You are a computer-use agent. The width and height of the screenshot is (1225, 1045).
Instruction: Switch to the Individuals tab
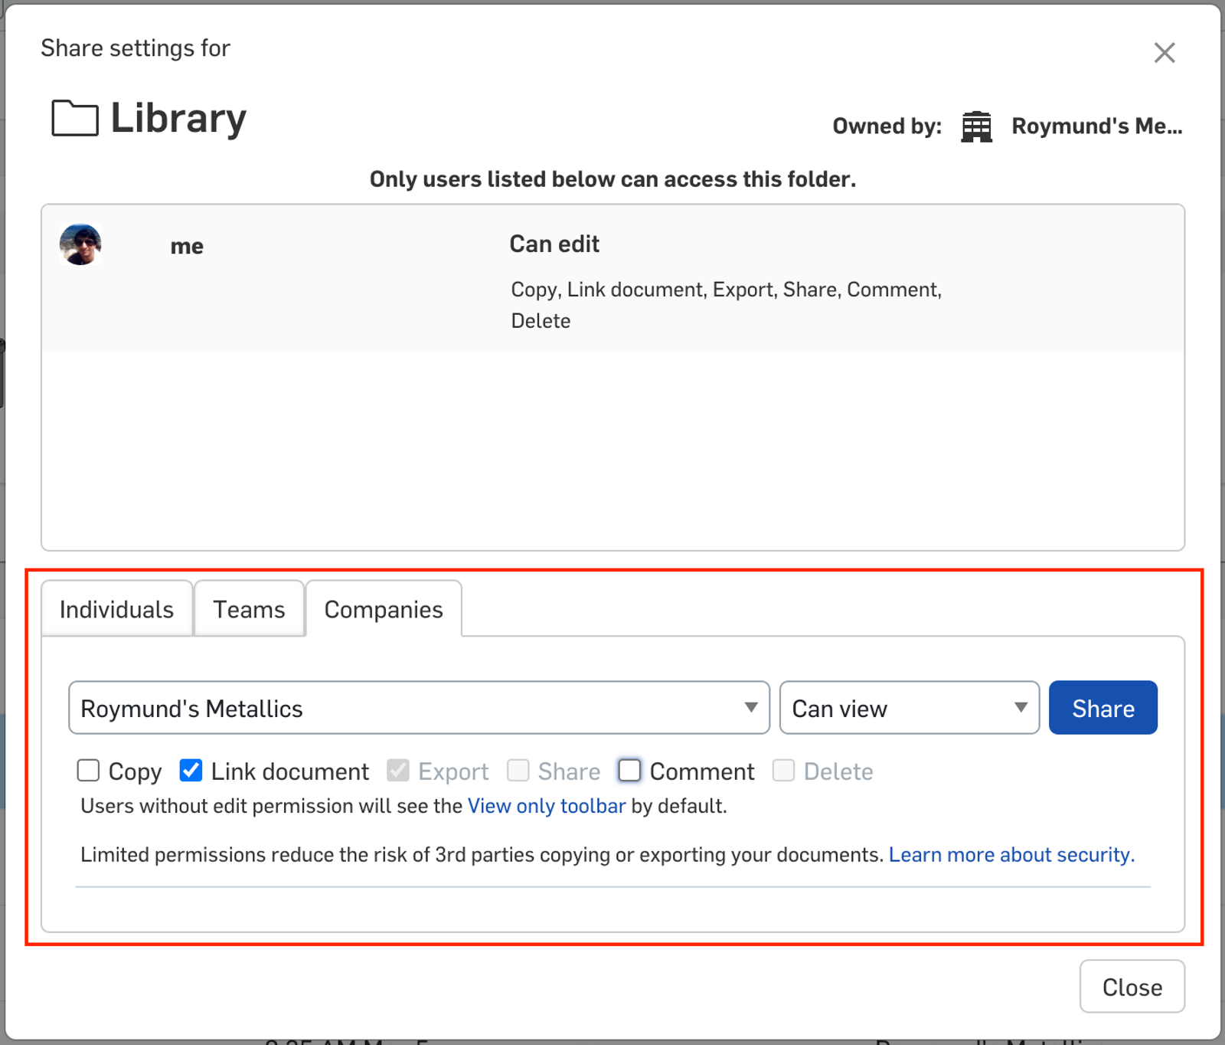116,609
